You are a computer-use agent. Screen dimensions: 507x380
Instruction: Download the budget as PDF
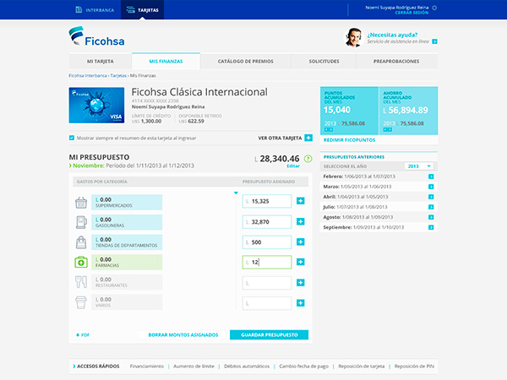click(x=83, y=334)
